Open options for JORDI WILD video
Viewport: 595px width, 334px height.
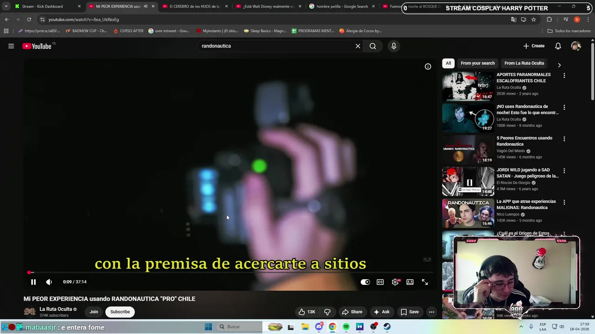point(564,171)
